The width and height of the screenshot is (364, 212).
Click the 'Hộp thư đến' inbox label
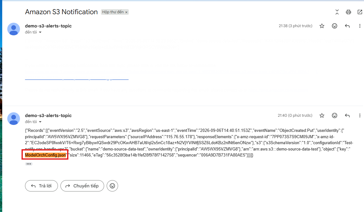pyautogui.click(x=113, y=12)
